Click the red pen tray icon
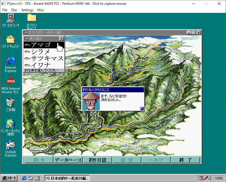Viewport: 226px width, 182px height. pos(206,178)
